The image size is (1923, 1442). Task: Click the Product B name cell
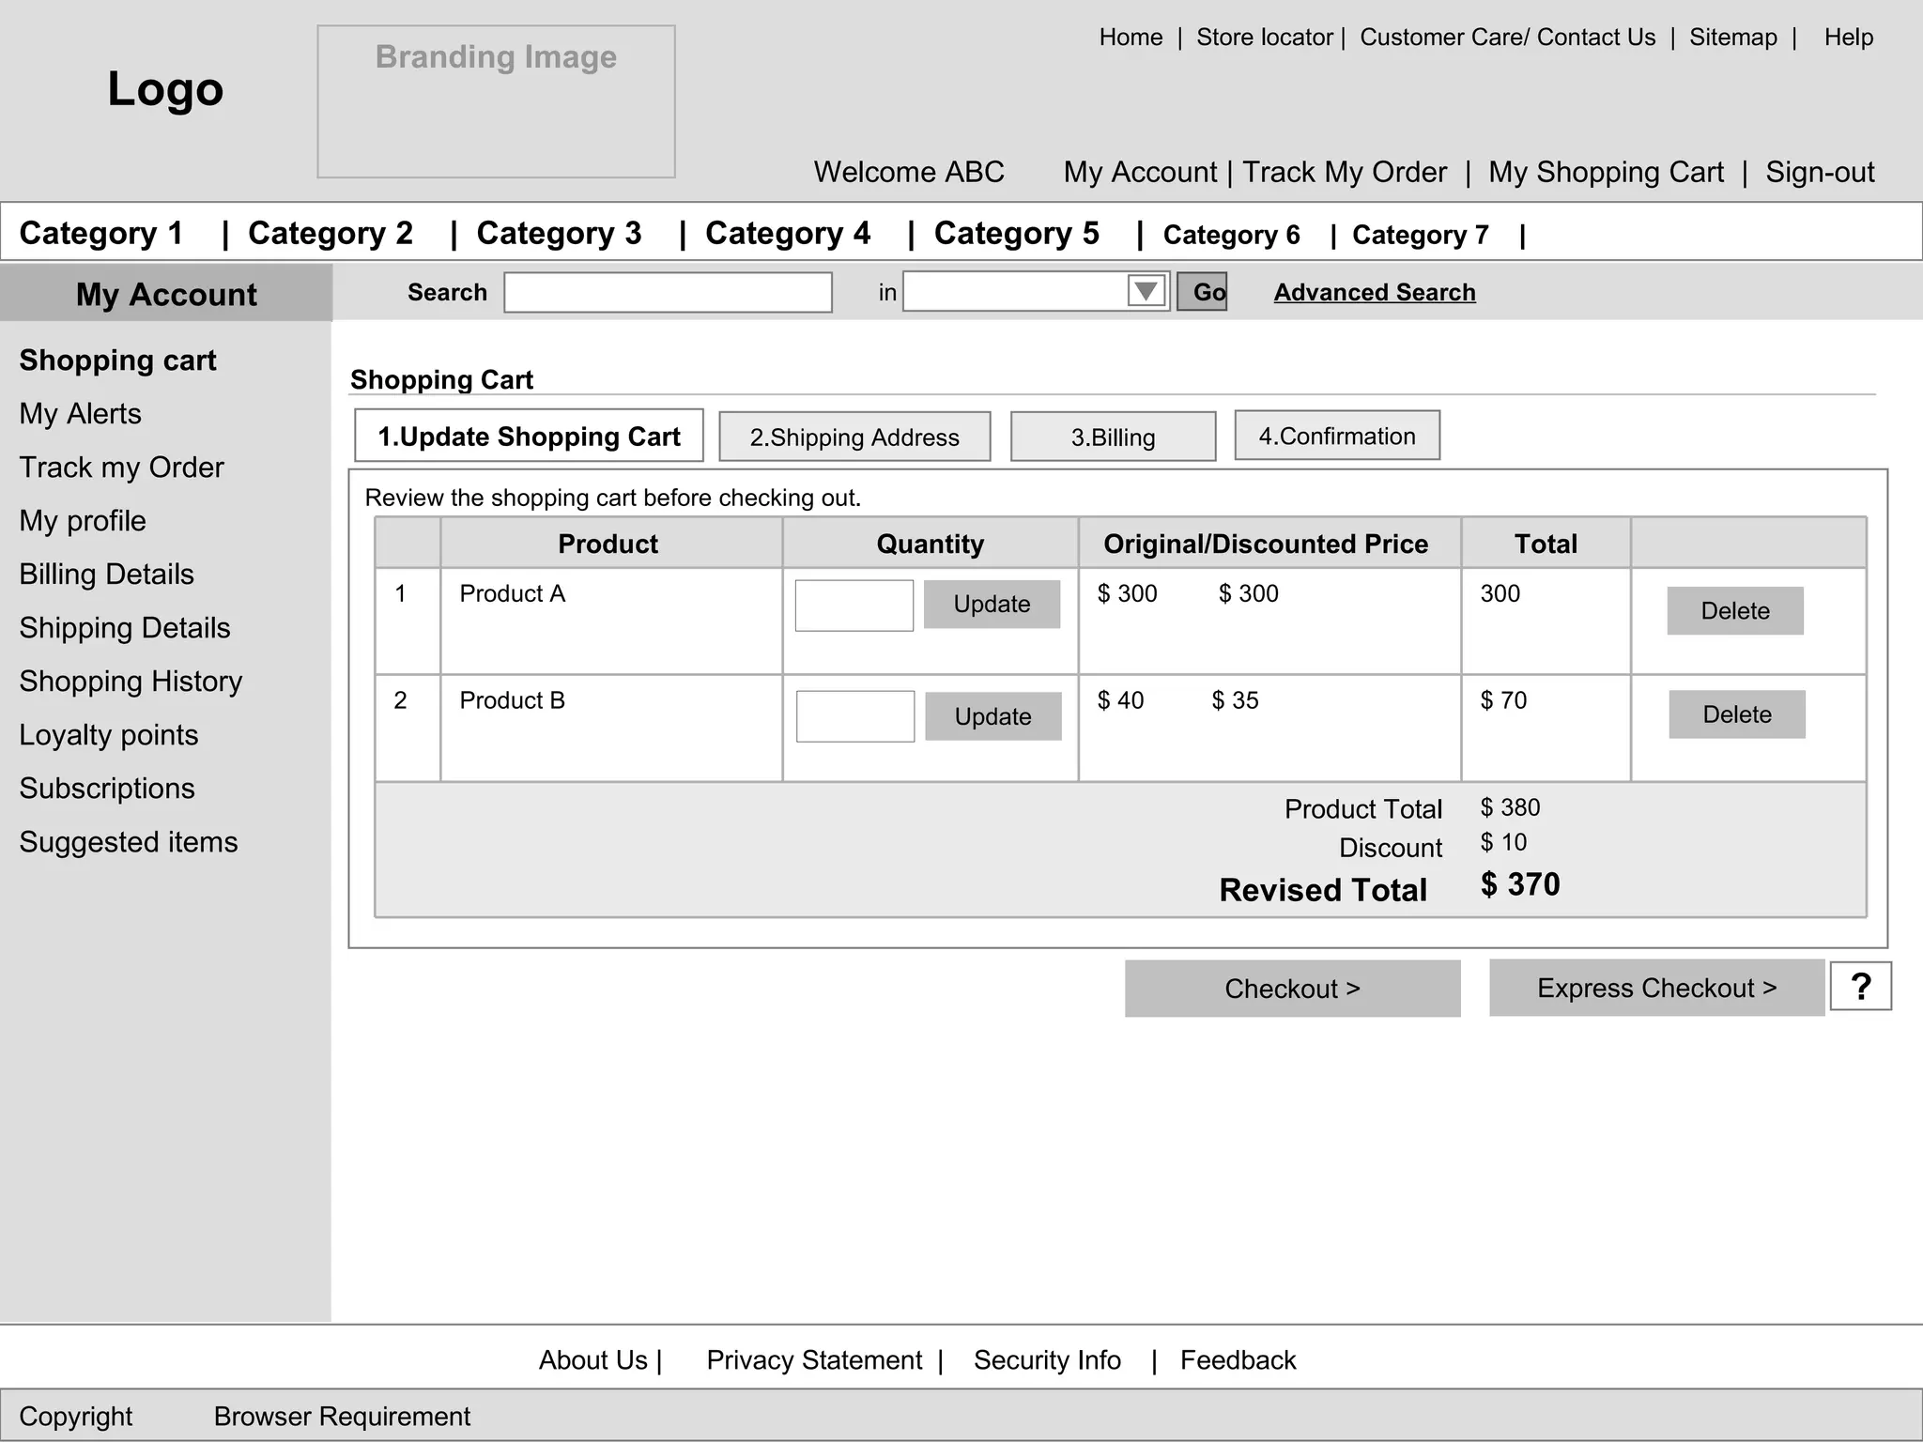click(611, 728)
